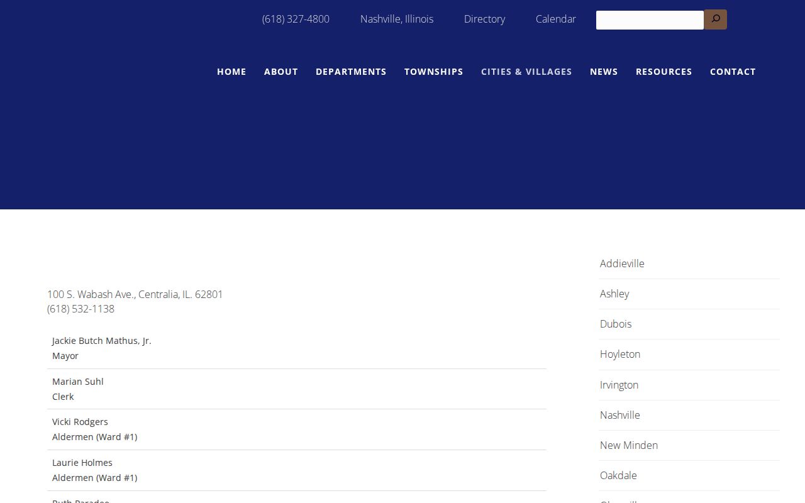Screen dimensions: 805x503
Task: Select New Minden in the sidebar
Action: pos(629,445)
